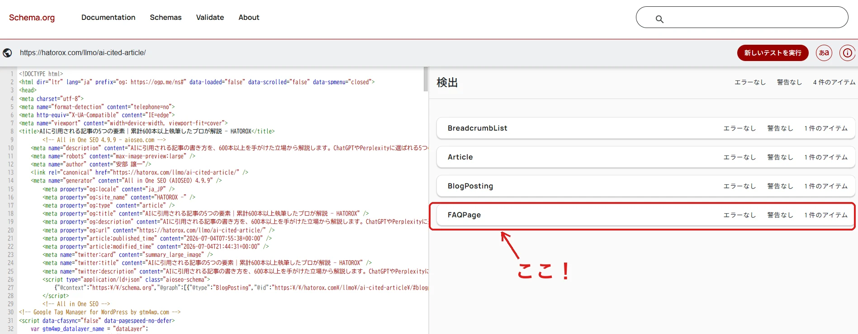Viewport: 858px width, 334px height.
Task: Open the Documentation menu item
Action: [x=108, y=17]
